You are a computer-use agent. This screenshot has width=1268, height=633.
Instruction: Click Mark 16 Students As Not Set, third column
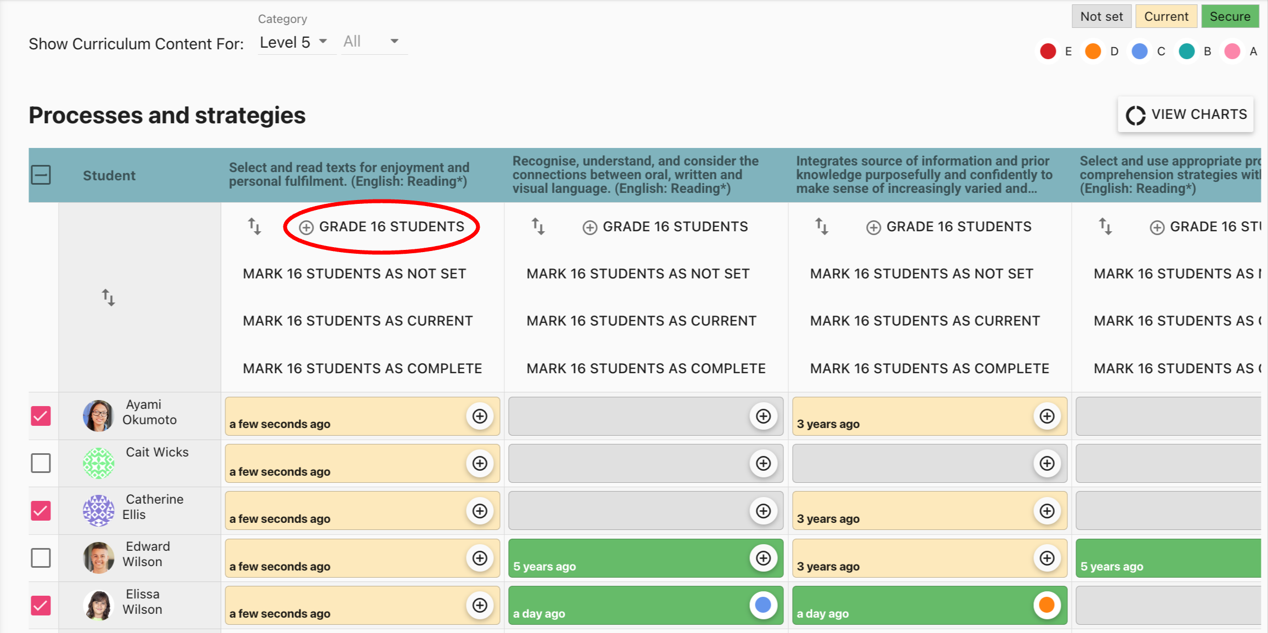click(x=922, y=273)
